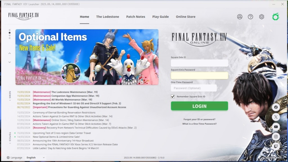Image resolution: width=288 pixels, height=162 pixels.
Task: Open the help question-mark icon
Action: pos(251,17)
